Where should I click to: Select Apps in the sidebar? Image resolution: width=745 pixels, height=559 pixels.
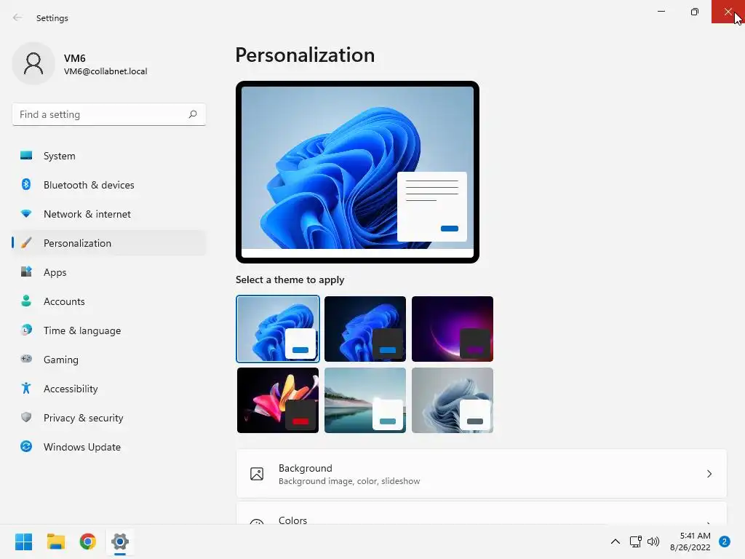[x=109, y=272]
